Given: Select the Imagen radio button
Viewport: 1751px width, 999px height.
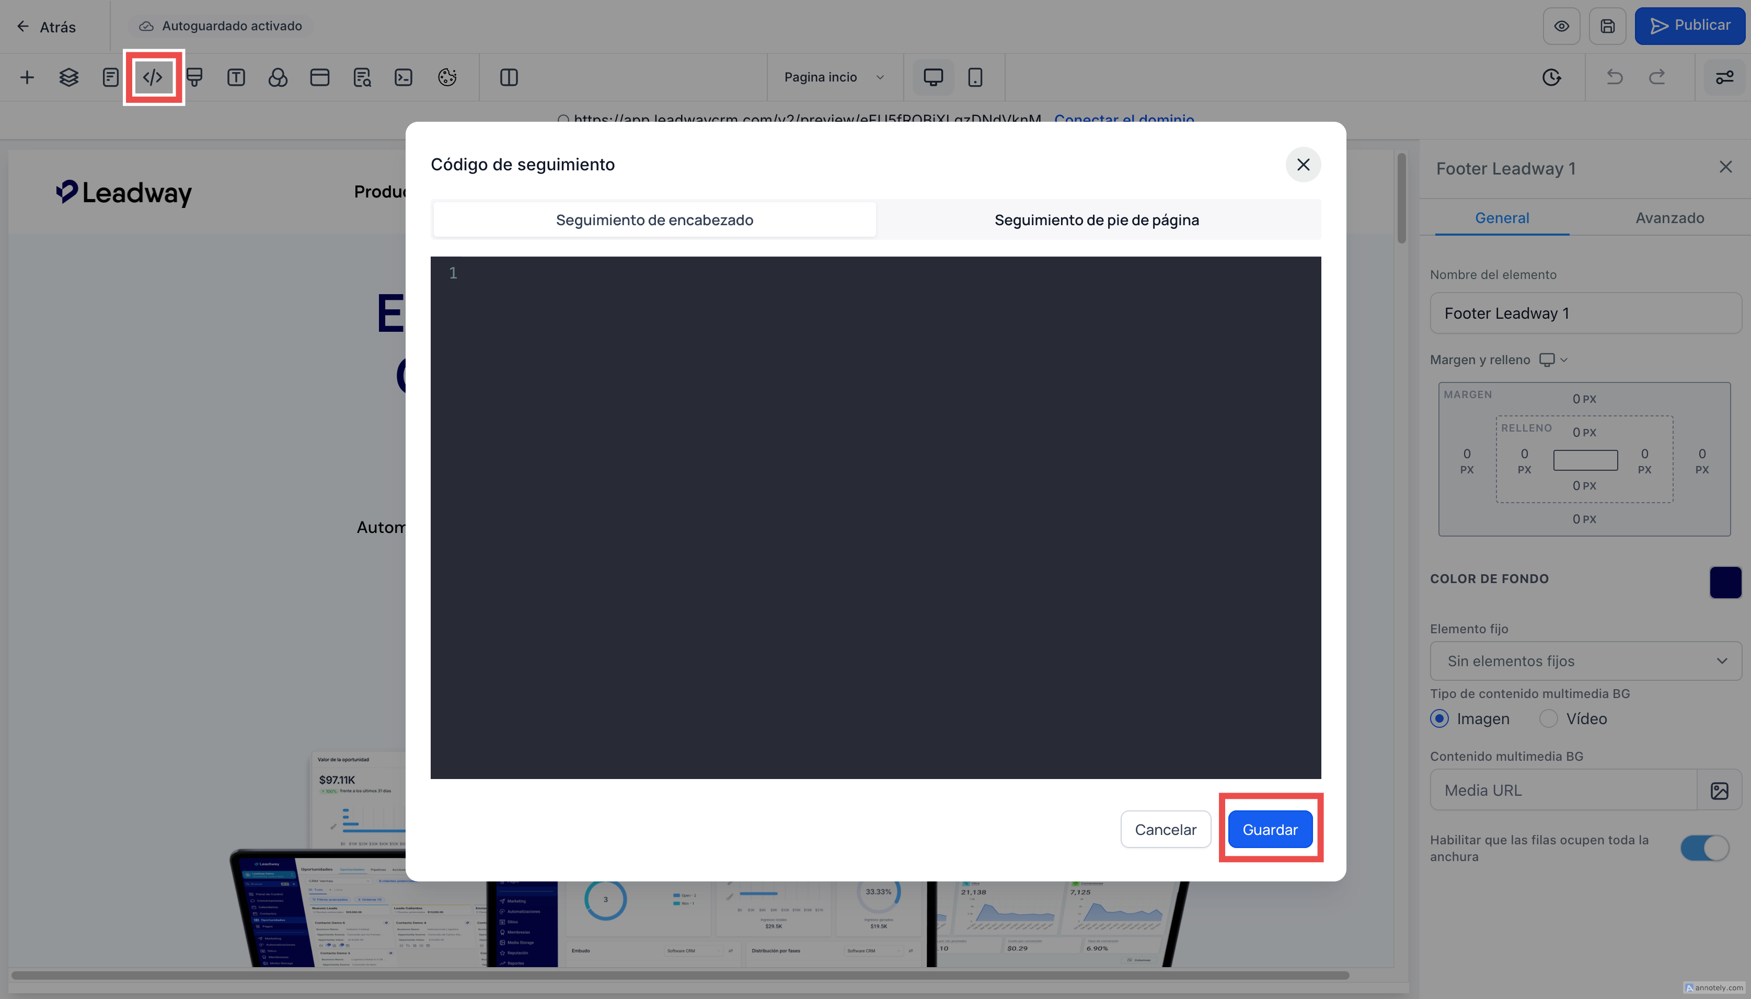Looking at the screenshot, I should point(1439,718).
